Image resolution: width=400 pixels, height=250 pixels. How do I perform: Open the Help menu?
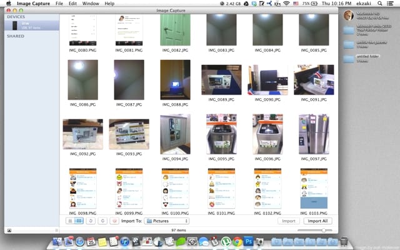point(109,4)
